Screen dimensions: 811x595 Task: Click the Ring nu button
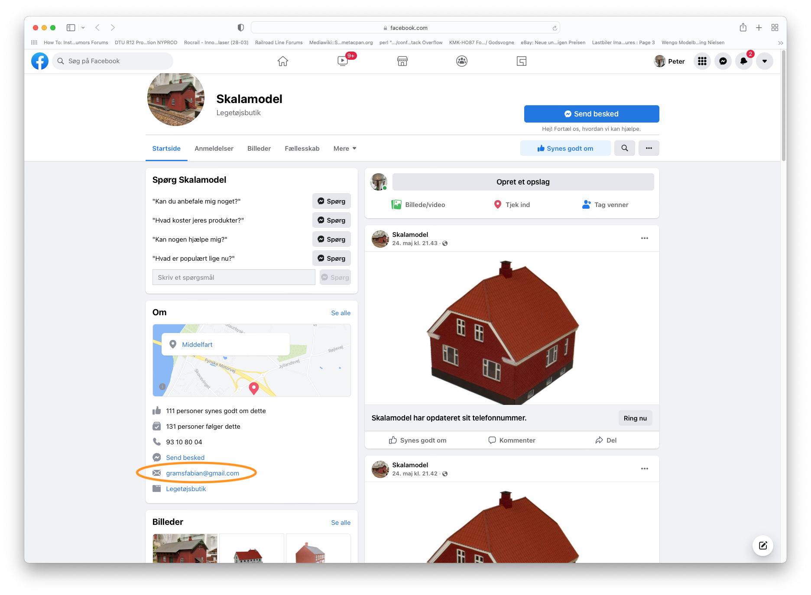point(635,418)
